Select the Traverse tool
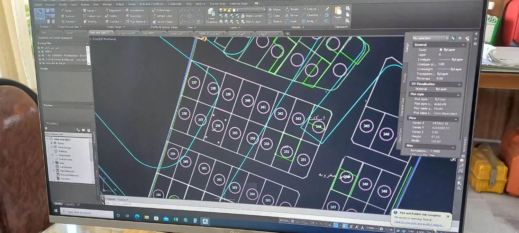Screen dimensions: 519x233 (68, 21)
